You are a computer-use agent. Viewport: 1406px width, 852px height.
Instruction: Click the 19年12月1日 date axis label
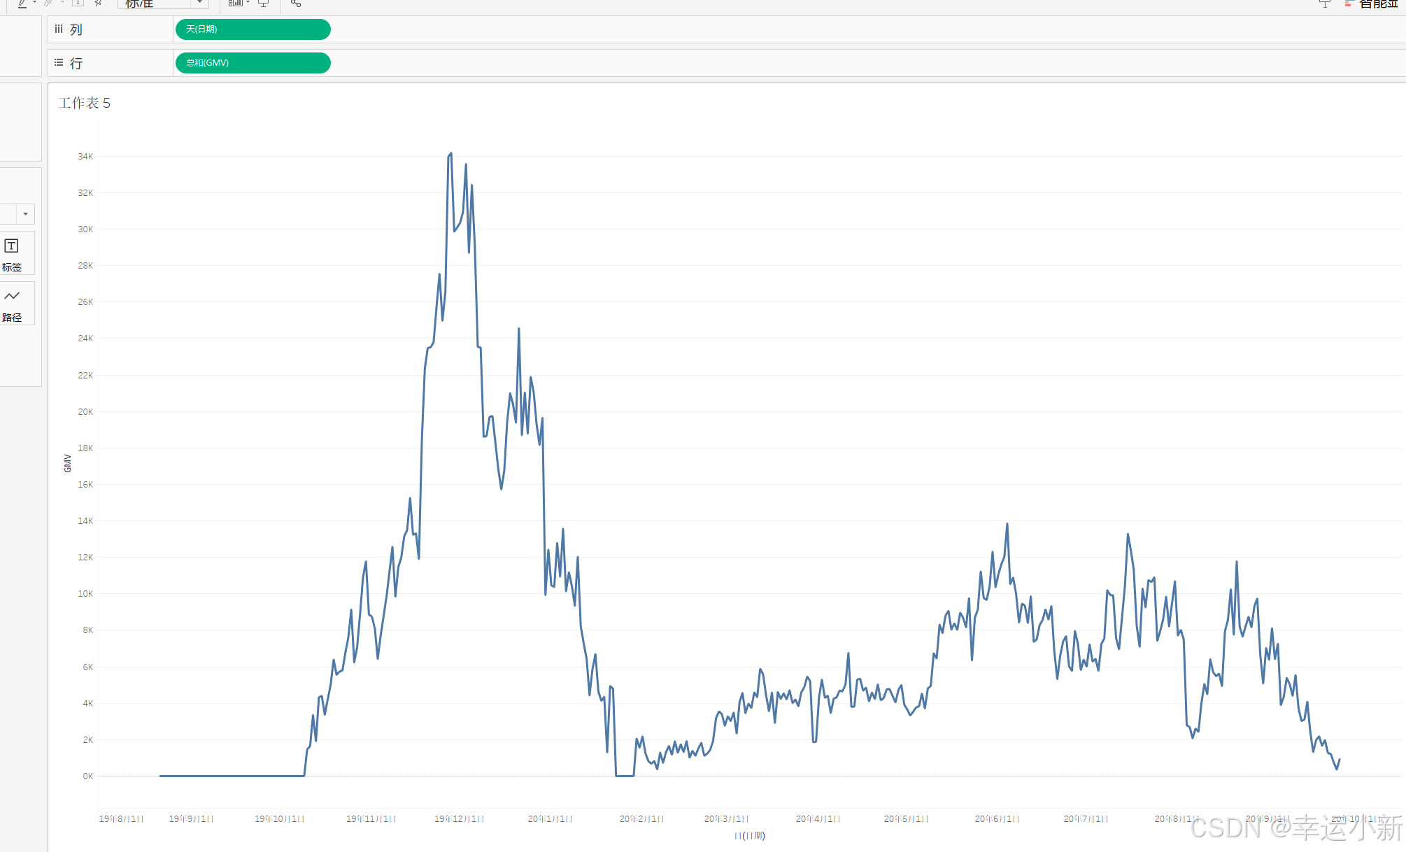click(460, 818)
